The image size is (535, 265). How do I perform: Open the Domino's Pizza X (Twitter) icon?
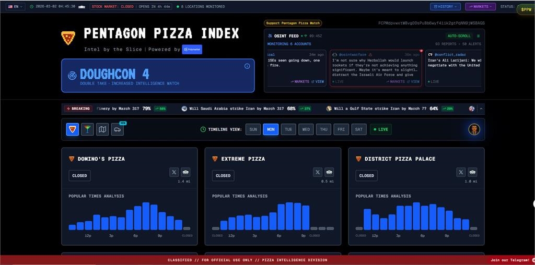pos(175,172)
